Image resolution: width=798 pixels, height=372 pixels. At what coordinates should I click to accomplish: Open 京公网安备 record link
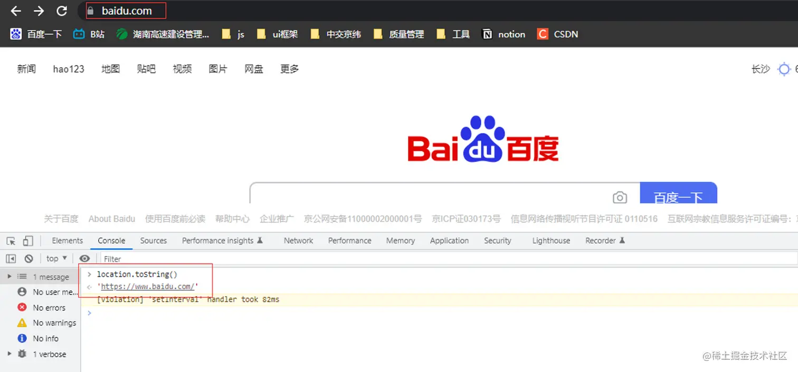363,218
